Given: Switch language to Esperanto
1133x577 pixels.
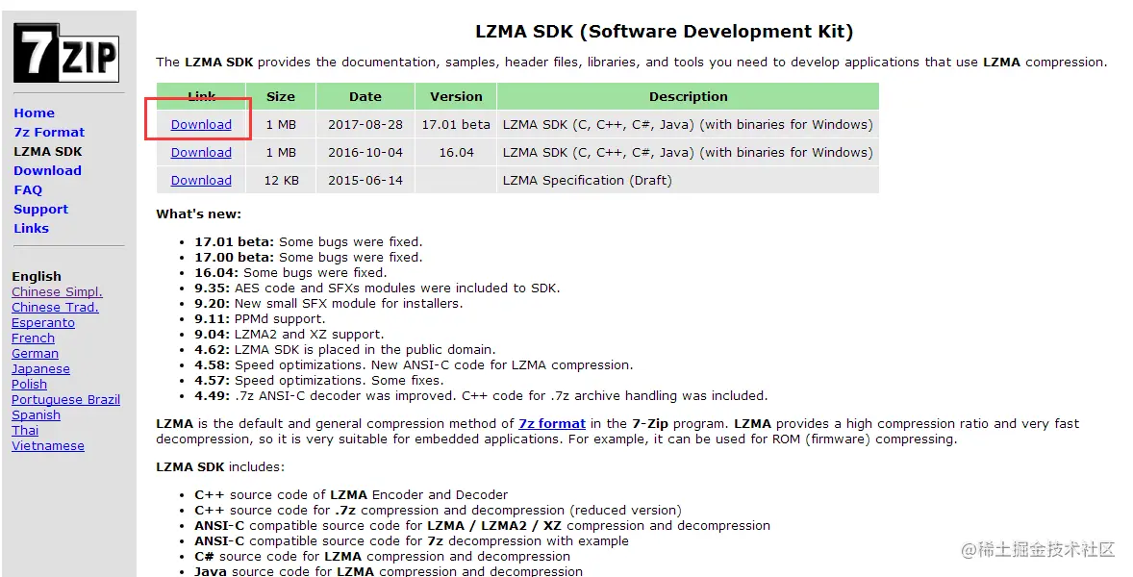Looking at the screenshot, I should click(43, 323).
